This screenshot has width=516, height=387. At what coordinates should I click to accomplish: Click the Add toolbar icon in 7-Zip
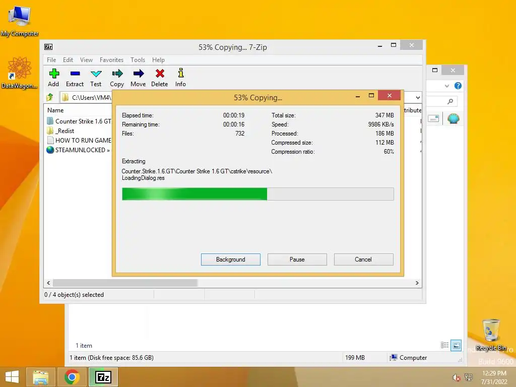click(x=53, y=78)
